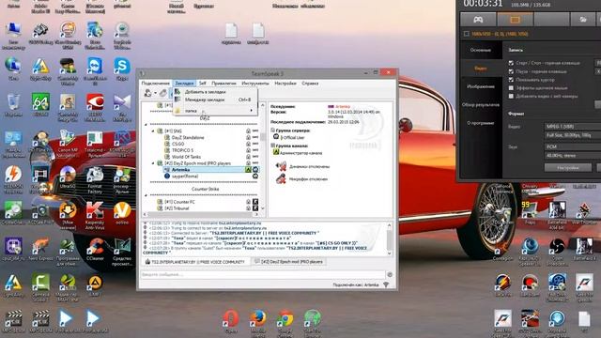
Task: Switch to the TS2.INTERPLANETARY.BY chat tab
Action: [194, 262]
